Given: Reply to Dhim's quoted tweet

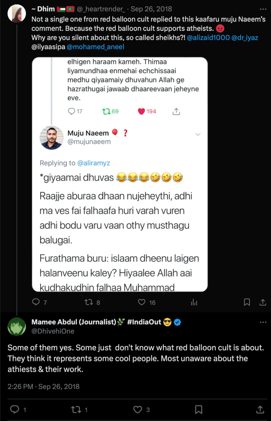Looking at the screenshot, I should coord(36,302).
